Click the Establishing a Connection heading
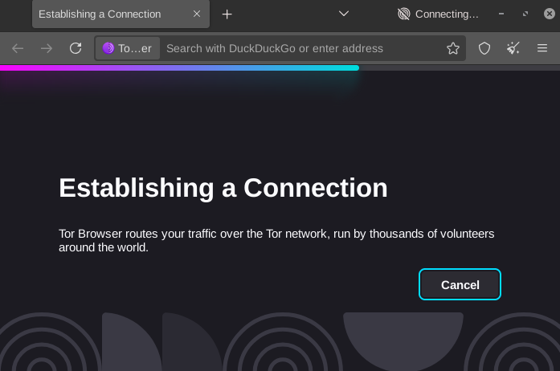 (x=223, y=188)
